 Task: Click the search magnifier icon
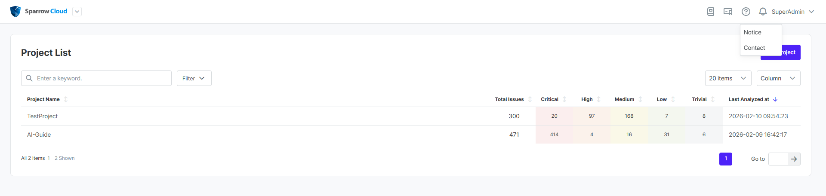point(29,78)
